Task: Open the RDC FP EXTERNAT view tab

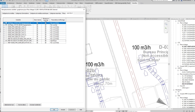Action: pos(152,19)
